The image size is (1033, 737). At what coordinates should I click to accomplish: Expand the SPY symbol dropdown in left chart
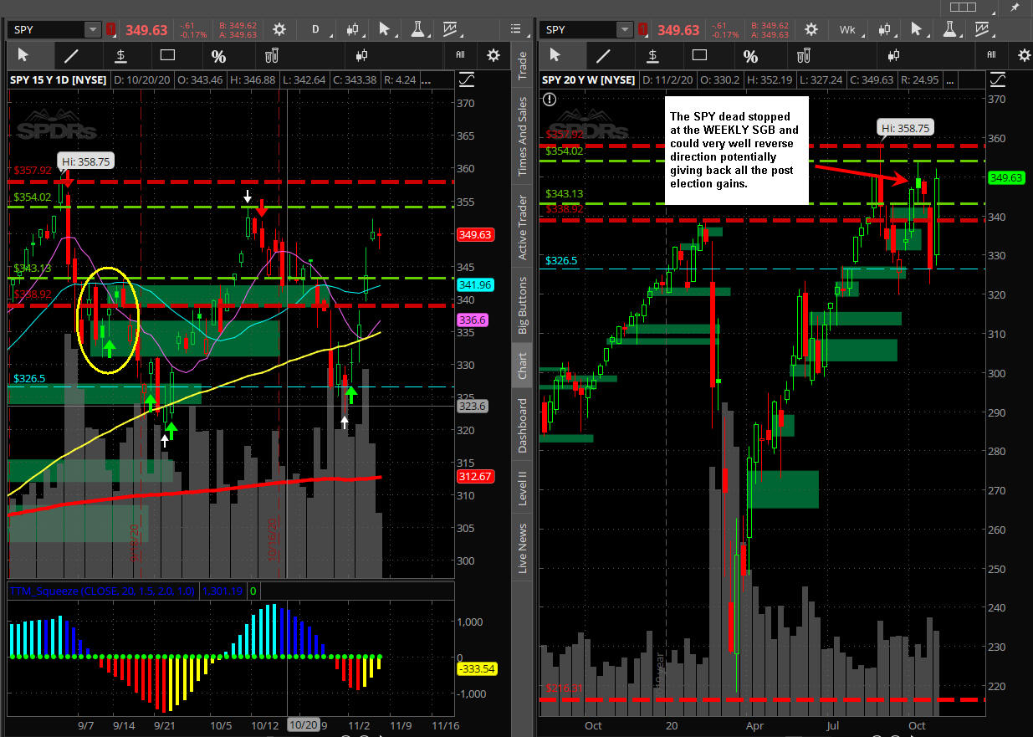click(92, 30)
